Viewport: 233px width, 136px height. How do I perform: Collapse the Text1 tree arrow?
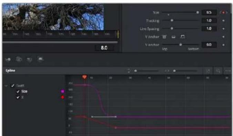[x=6, y=86]
